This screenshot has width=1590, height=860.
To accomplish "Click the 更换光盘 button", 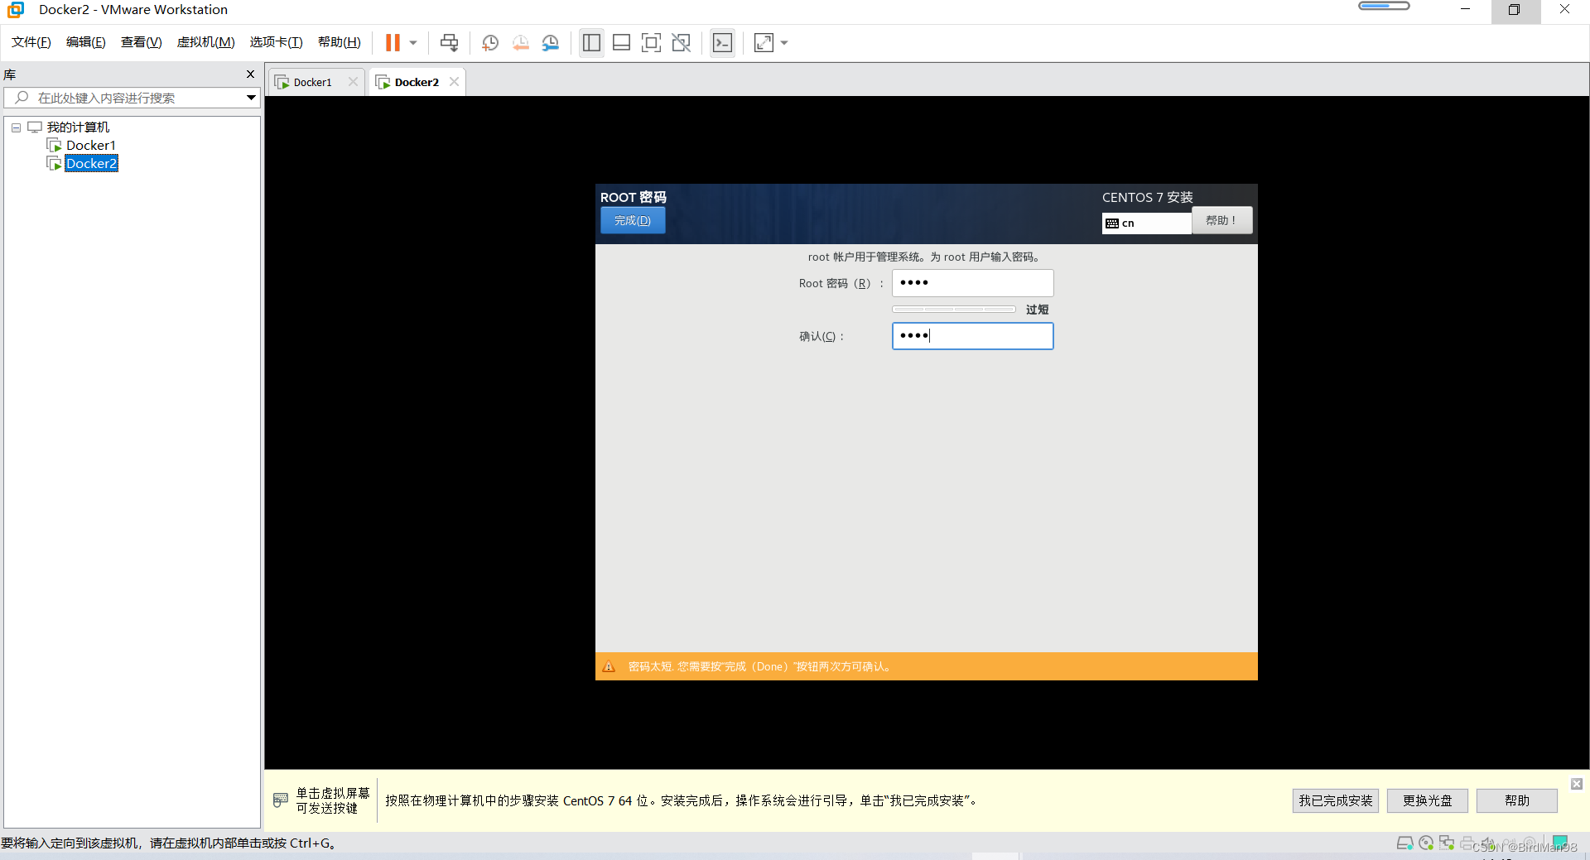I will (x=1427, y=800).
